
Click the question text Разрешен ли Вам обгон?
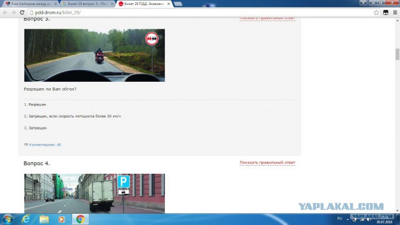(50, 89)
